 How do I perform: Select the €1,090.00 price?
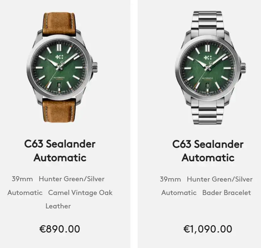click(208, 229)
